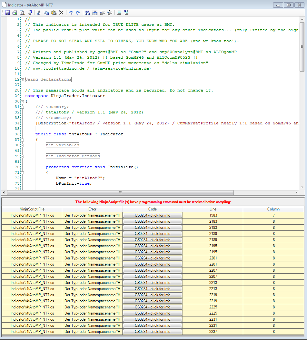Paste from clipboard with the paste icon
The height and width of the screenshot is (340, 307).
click(x=54, y=13)
